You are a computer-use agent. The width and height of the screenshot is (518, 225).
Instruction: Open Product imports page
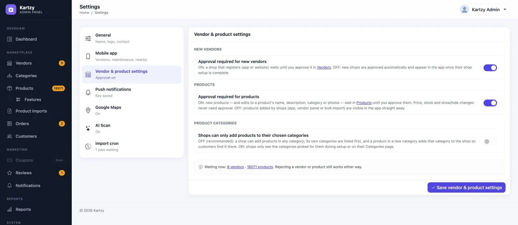click(x=36, y=111)
